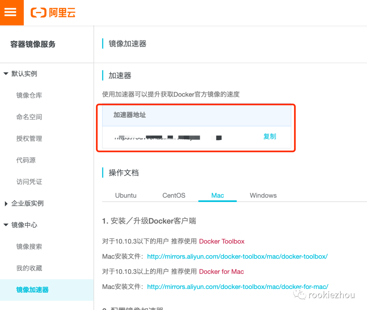Open the hamburger menu
367x310 pixels.
(11, 12)
